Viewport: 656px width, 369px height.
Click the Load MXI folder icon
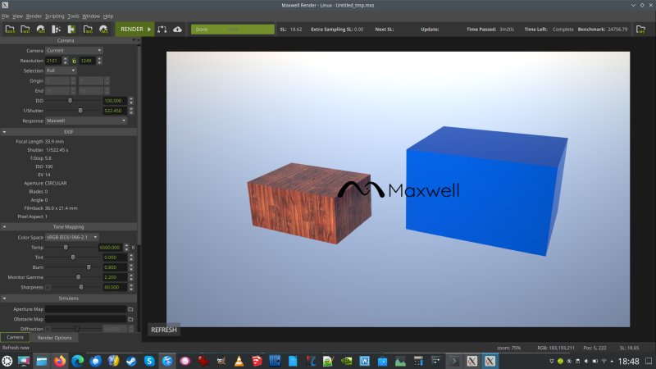pos(25,29)
